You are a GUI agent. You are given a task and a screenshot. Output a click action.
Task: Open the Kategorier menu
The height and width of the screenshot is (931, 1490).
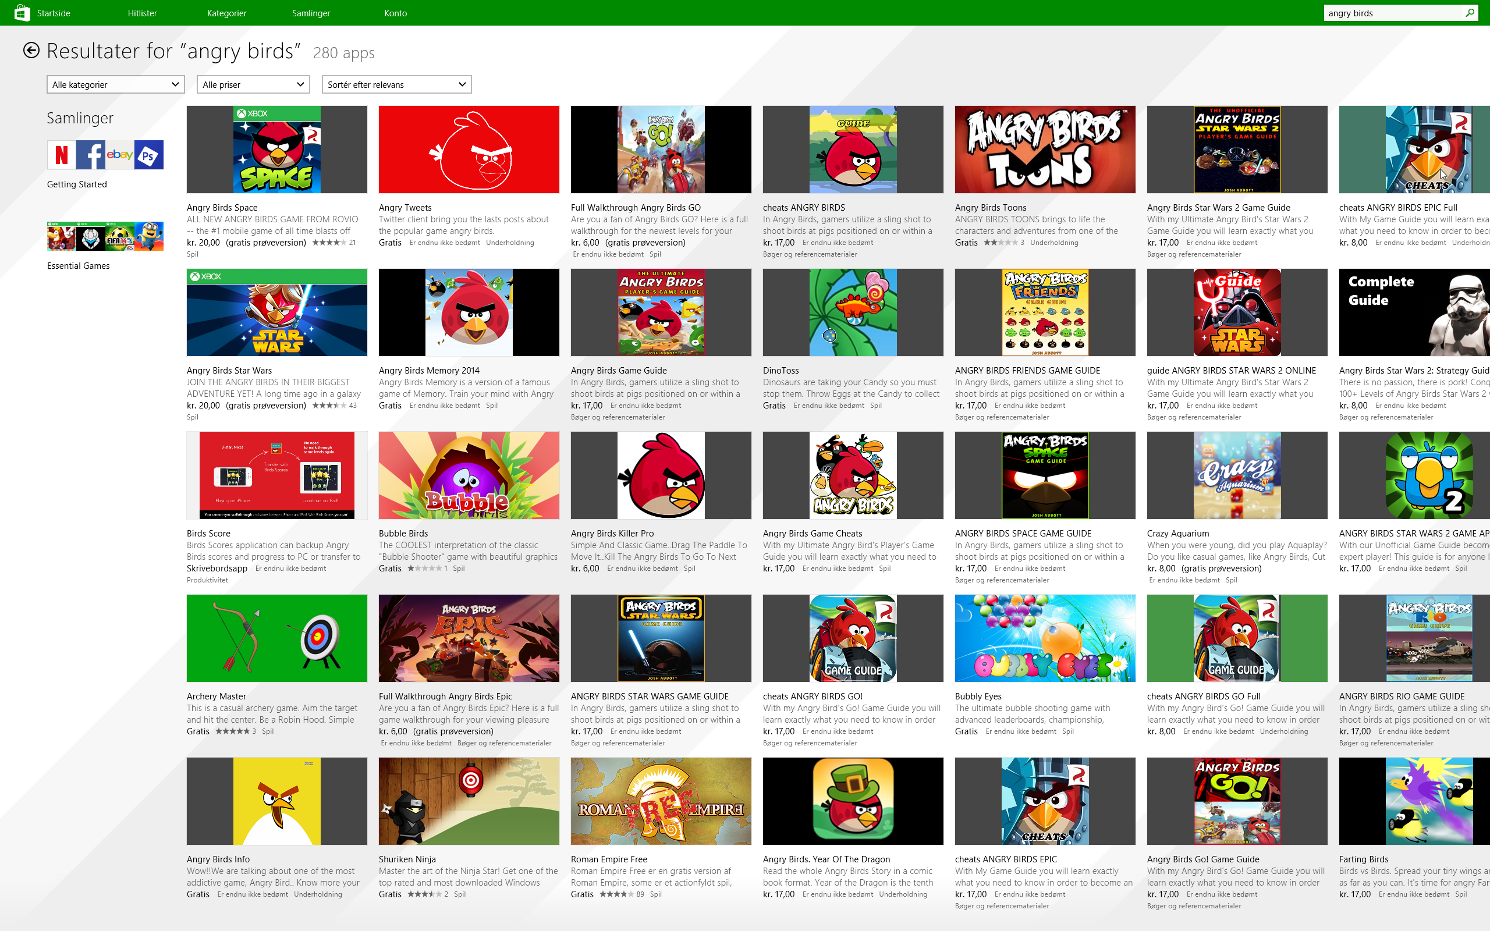tap(226, 13)
